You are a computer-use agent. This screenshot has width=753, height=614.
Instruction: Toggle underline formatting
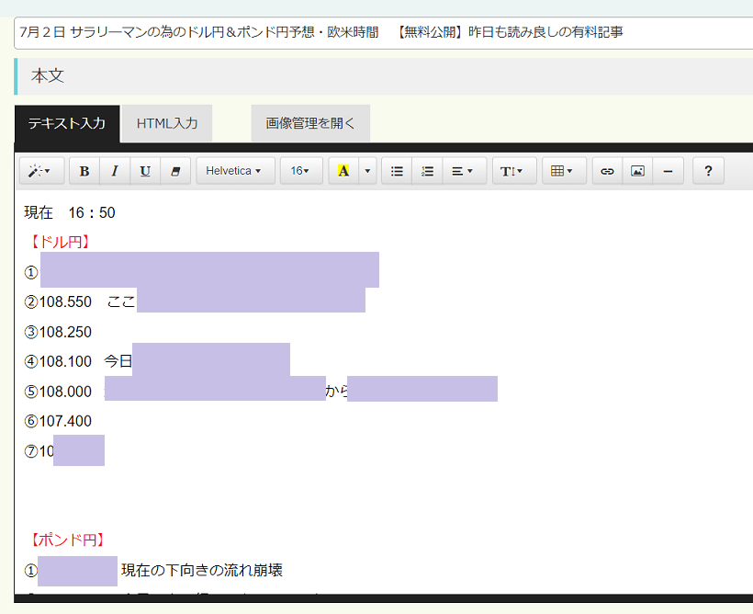145,171
